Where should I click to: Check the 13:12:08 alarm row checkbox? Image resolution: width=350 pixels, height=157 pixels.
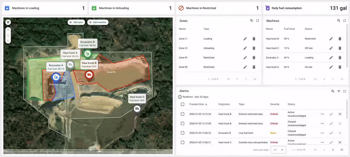[x=183, y=124]
